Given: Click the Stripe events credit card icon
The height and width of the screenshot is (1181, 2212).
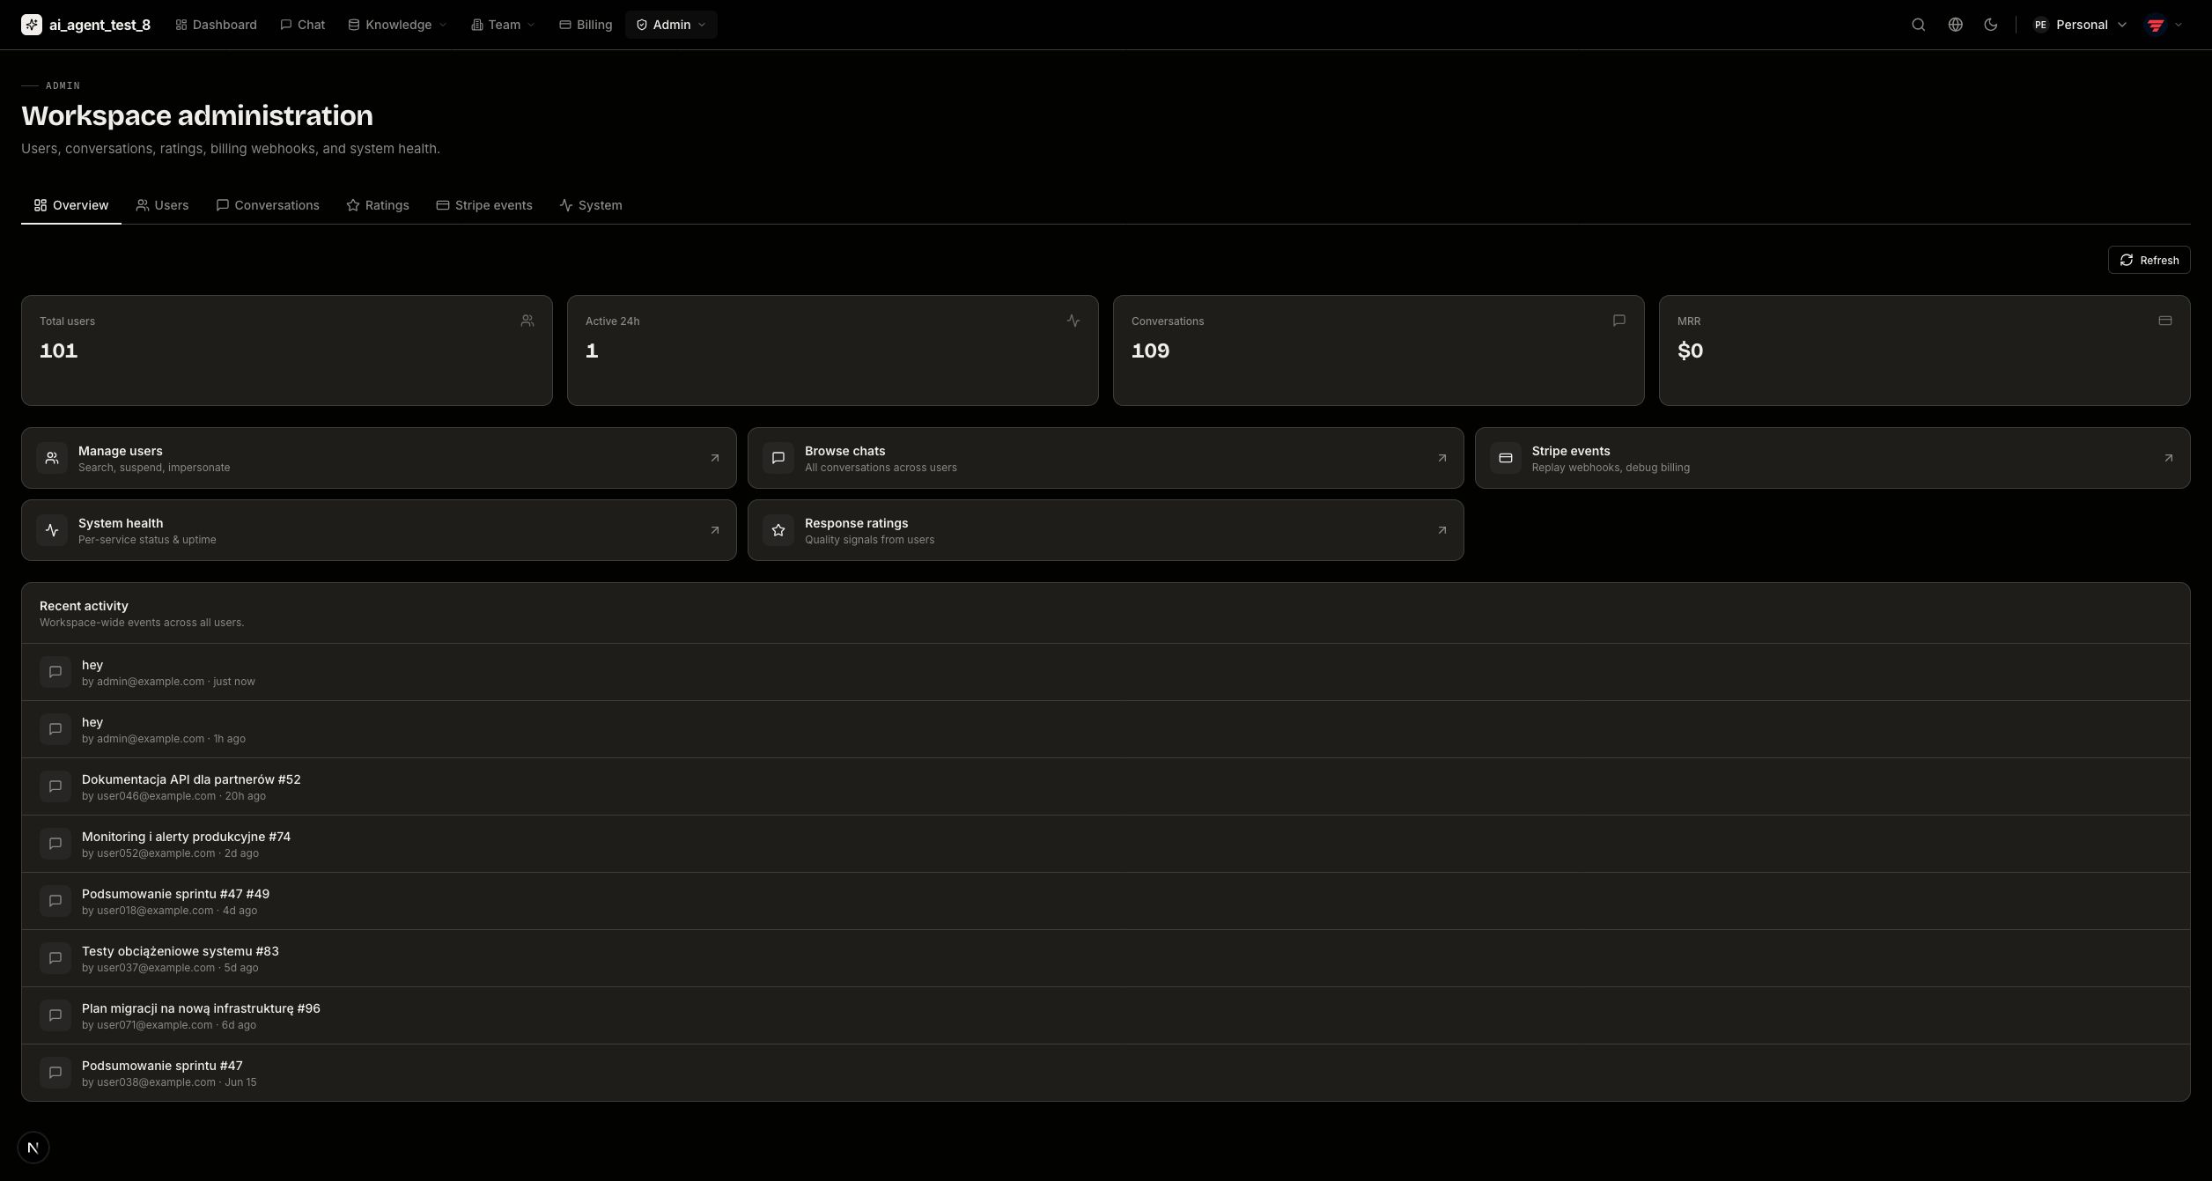Looking at the screenshot, I should (x=1506, y=458).
